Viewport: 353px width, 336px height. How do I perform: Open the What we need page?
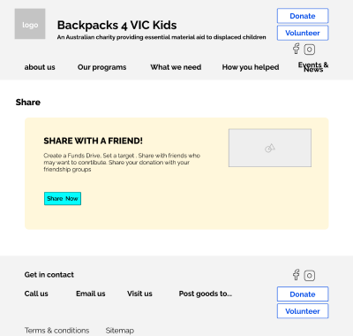pos(176,67)
